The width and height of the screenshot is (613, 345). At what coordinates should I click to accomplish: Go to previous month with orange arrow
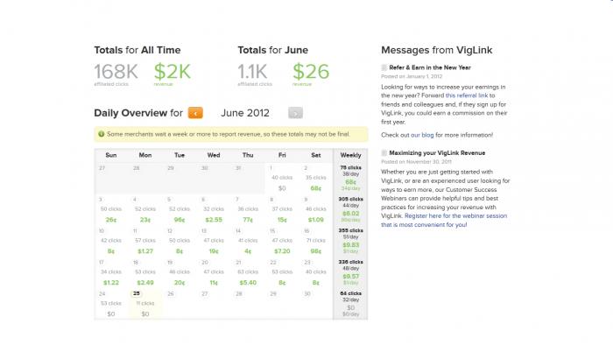[195, 113]
